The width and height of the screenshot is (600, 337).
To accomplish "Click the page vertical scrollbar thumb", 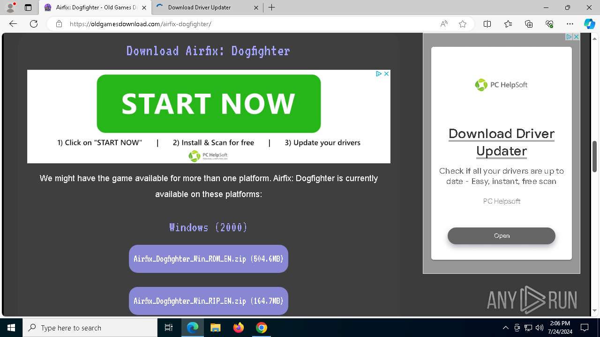I will pyautogui.click(x=595, y=156).
